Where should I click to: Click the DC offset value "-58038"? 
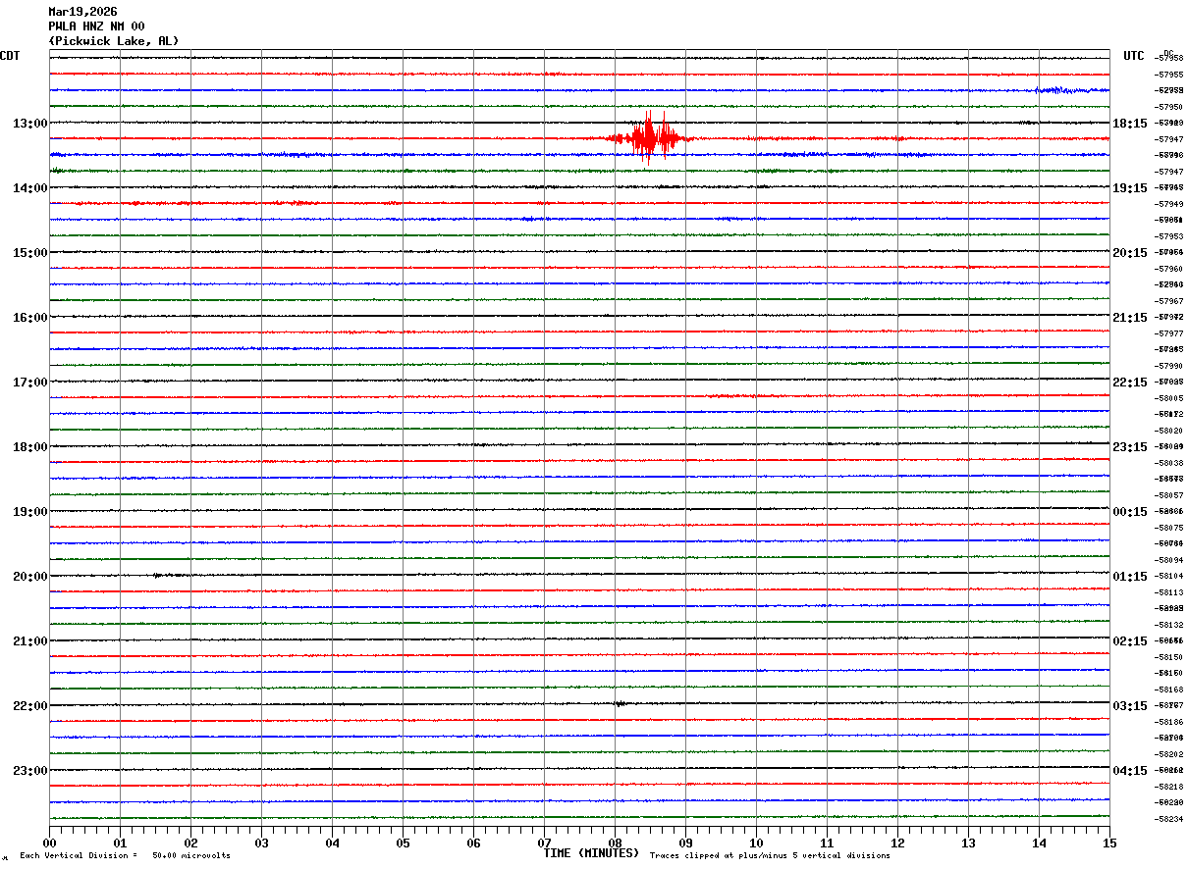point(1169,463)
